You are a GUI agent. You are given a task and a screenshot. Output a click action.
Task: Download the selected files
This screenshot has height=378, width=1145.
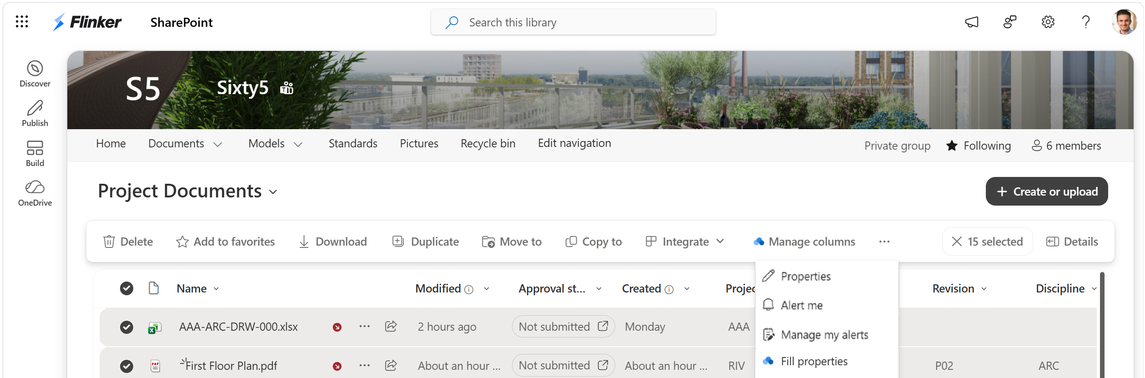pyautogui.click(x=333, y=242)
